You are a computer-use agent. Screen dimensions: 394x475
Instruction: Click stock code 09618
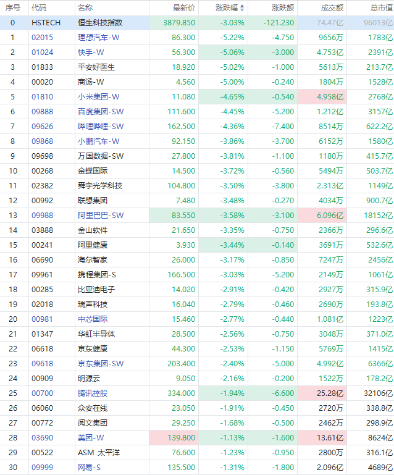tap(42, 364)
